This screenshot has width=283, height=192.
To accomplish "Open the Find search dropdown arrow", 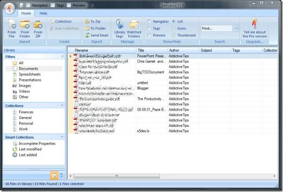I will [x=236, y=28].
